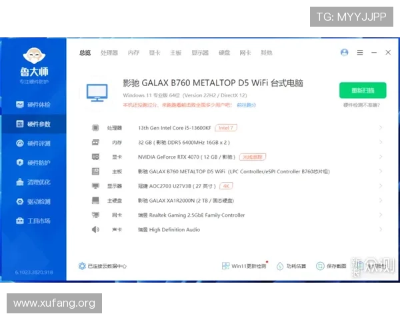Switch to the 处理器 tab
This screenshot has width=400, height=320.
point(109,53)
